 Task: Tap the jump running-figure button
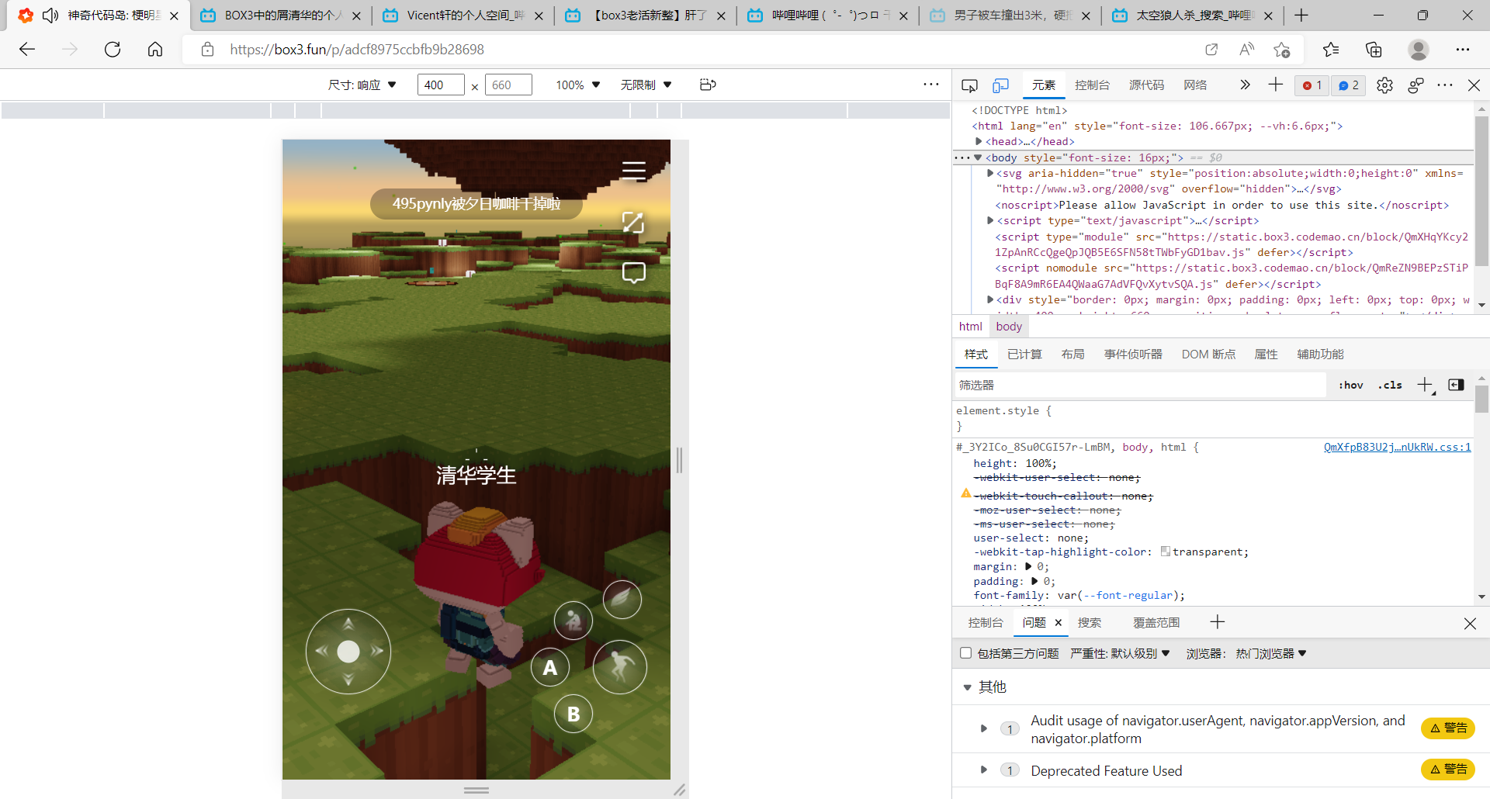(x=620, y=667)
